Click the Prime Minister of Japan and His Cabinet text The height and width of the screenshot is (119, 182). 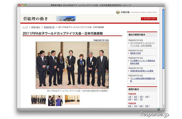[x=144, y=12]
